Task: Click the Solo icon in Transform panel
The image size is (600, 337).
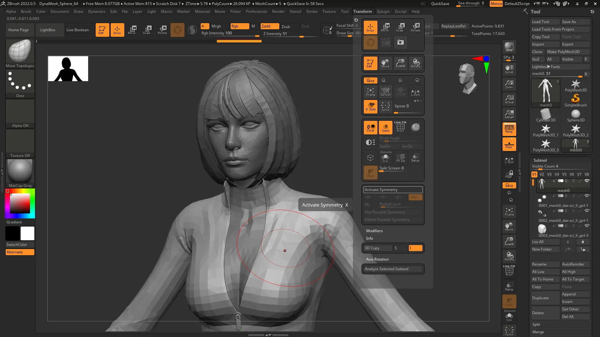Action: [x=385, y=158]
